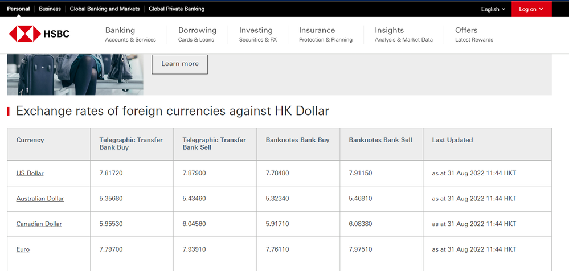Open the Offers Latest Rewards menu

(x=474, y=35)
